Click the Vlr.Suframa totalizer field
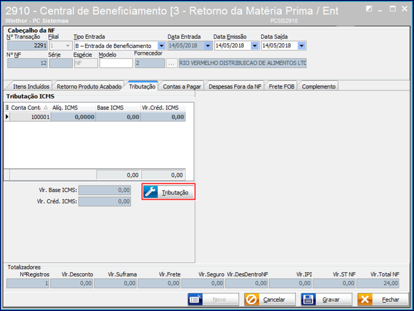Image resolution: width=414 pixels, height=311 pixels. tap(115, 283)
